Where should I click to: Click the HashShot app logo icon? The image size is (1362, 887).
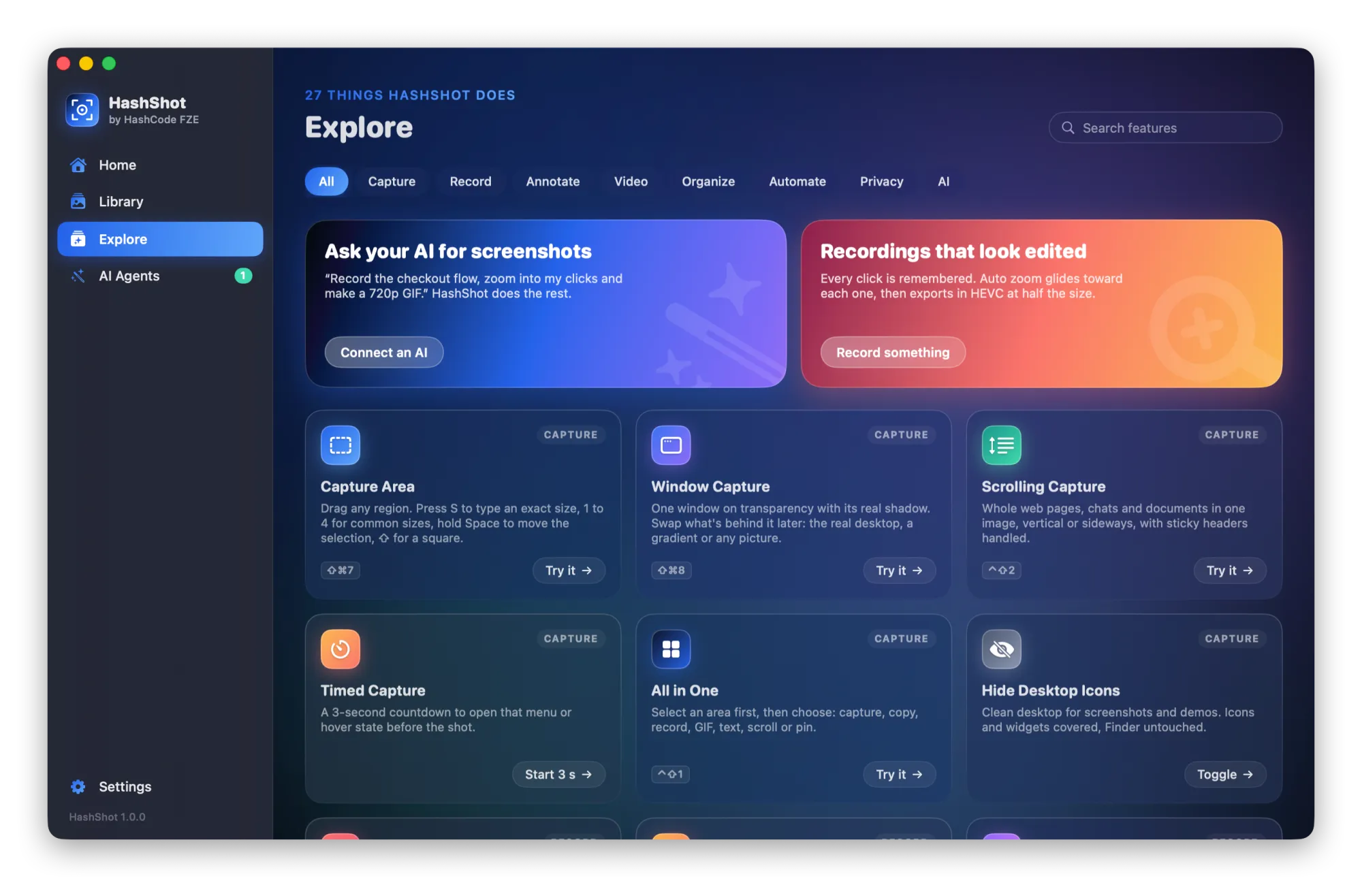coord(82,110)
